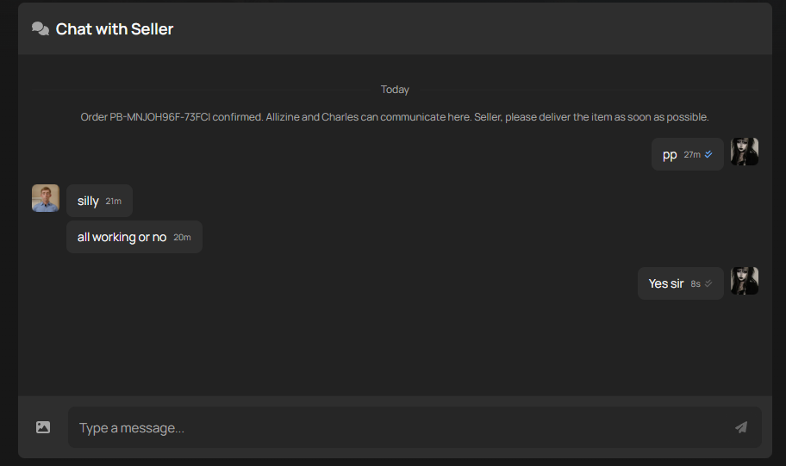Click the "Chat with Seller" header title

pyautogui.click(x=115, y=29)
